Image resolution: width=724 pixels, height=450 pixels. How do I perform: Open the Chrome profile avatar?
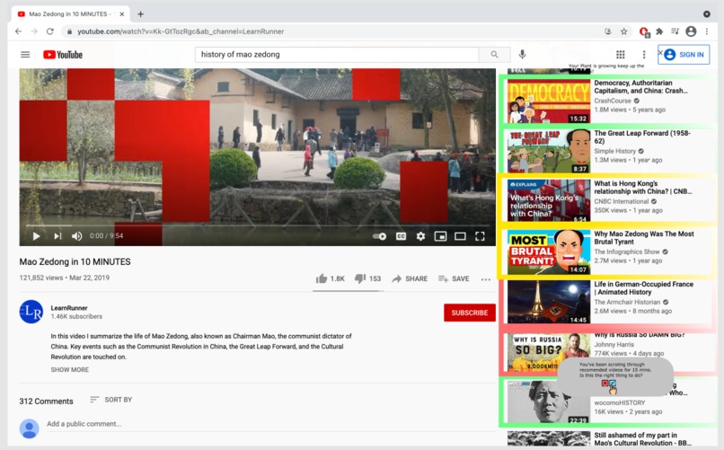tap(691, 31)
